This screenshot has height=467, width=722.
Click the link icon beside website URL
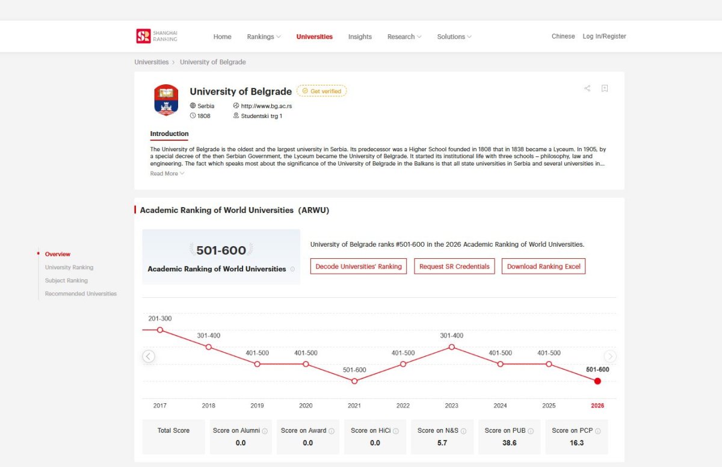[236, 106]
